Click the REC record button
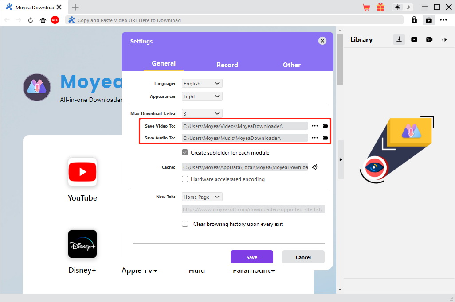The height and width of the screenshot is (302, 455). pyautogui.click(x=55, y=20)
